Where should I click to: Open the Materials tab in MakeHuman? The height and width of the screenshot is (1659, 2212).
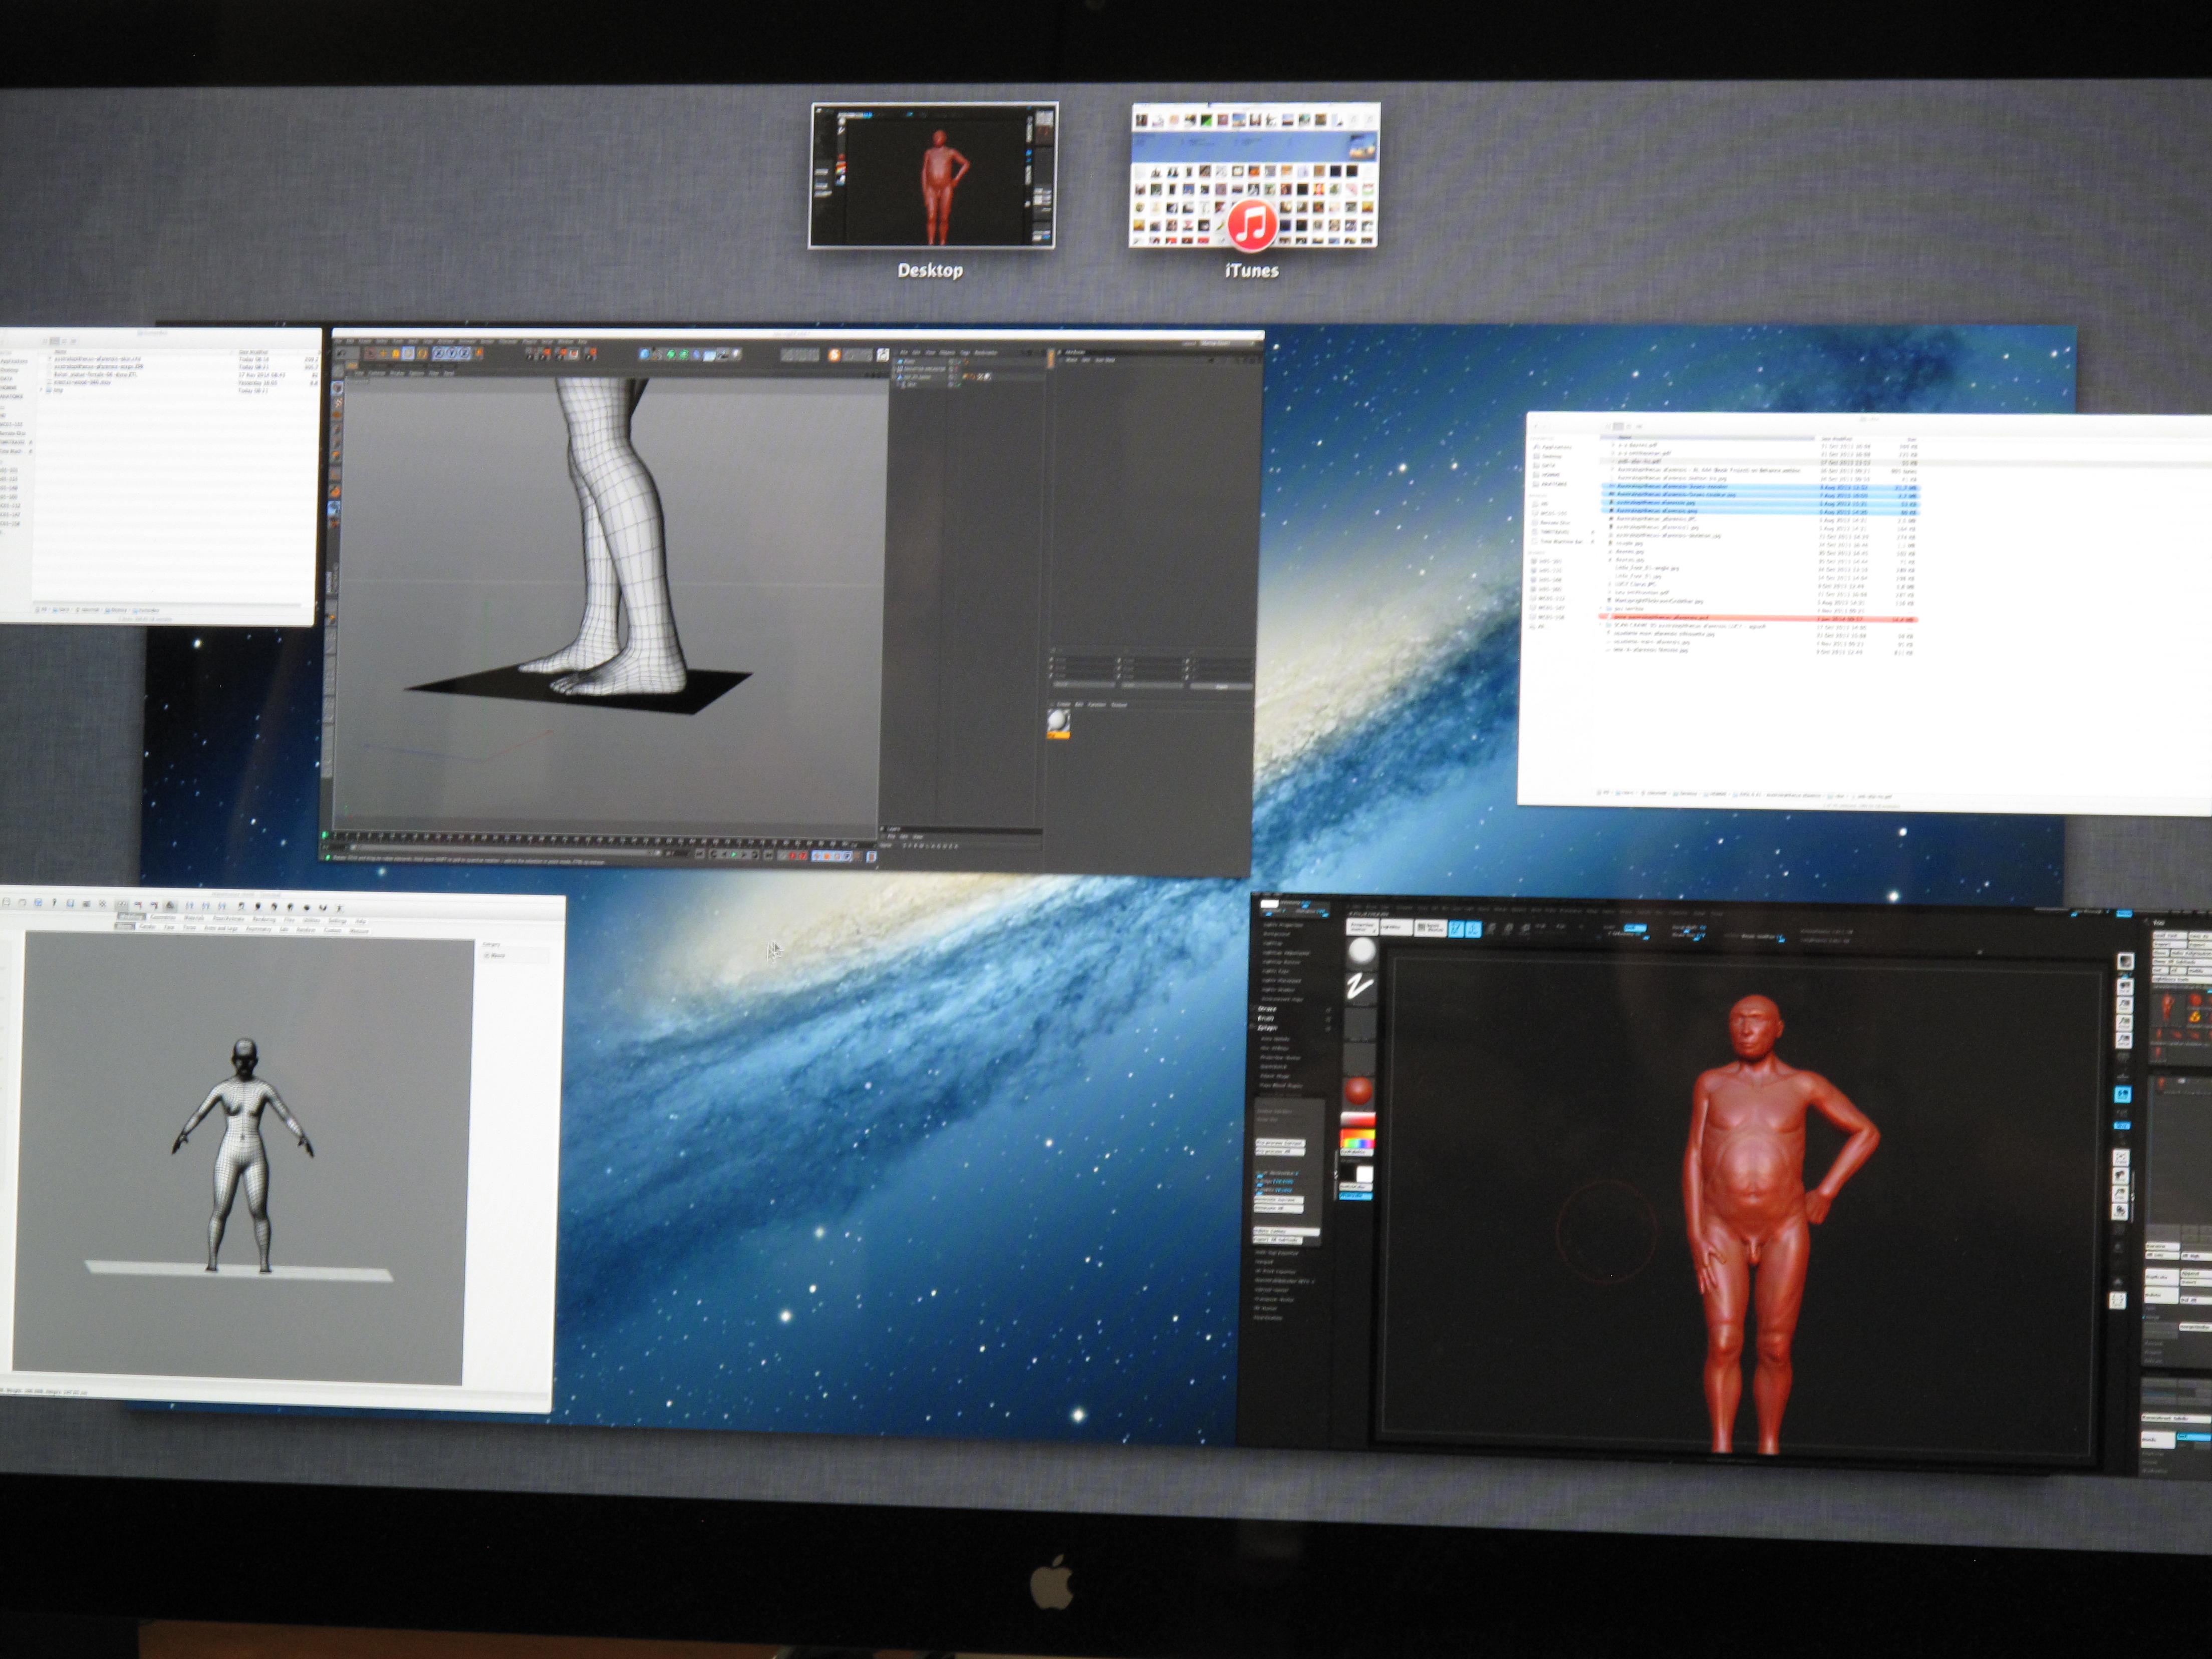pos(194,918)
